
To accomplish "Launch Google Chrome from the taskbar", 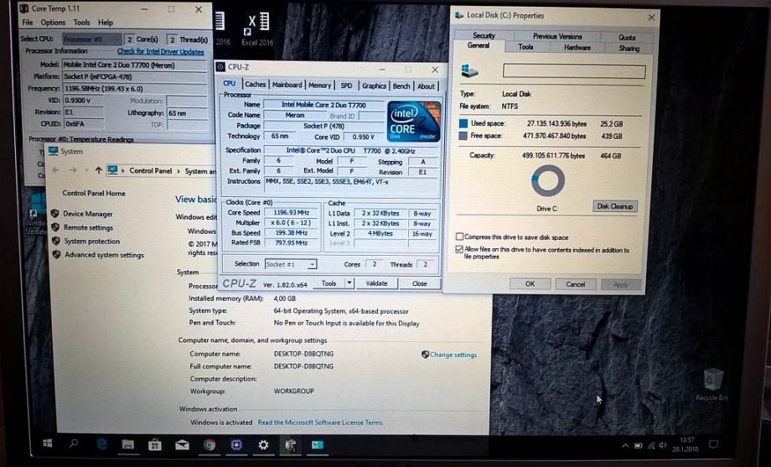I will coord(210,445).
